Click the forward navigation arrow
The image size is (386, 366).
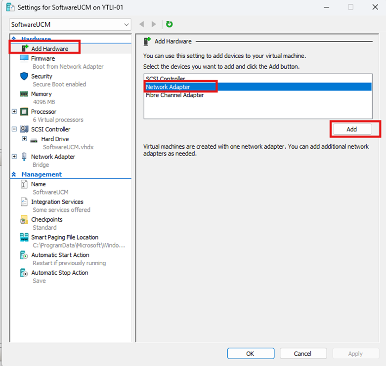coord(154,24)
